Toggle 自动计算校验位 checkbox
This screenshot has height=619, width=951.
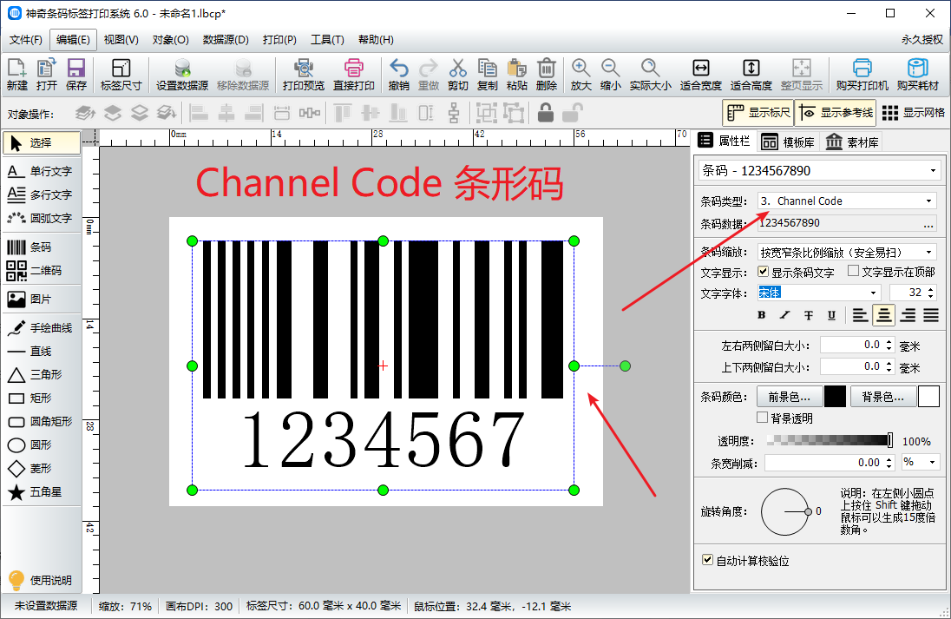[707, 560]
